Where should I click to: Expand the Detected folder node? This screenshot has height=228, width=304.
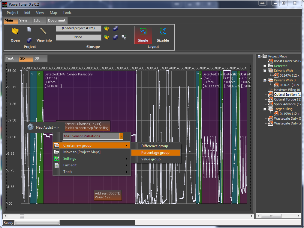(265, 66)
